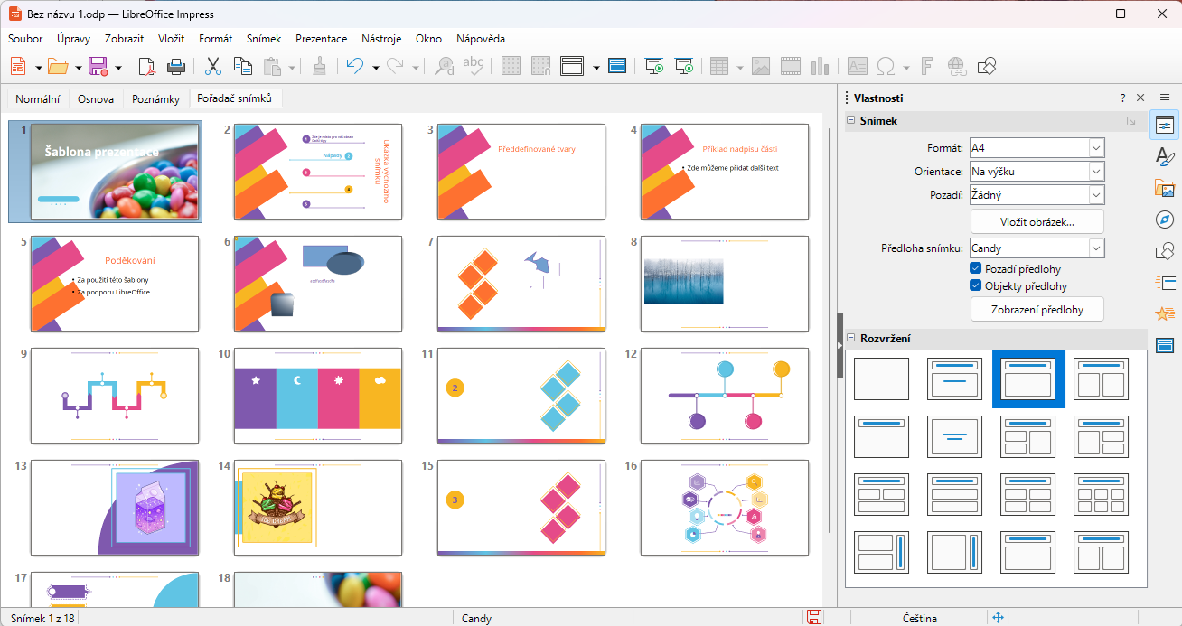The image size is (1182, 626).
Task: Start slideshow from current slide icon
Action: point(684,66)
